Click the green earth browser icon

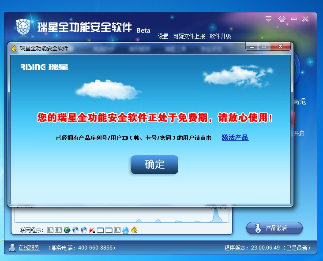click(x=67, y=230)
